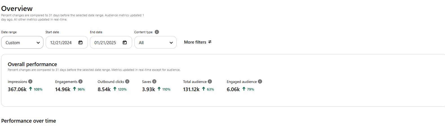The width and height of the screenshot is (445, 126).
Task: Click the info icon next to Saves
Action: (154, 82)
